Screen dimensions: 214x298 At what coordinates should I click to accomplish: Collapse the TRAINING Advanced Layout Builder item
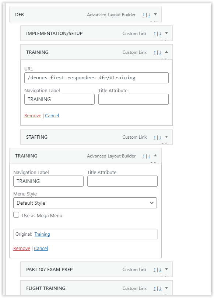point(155,155)
